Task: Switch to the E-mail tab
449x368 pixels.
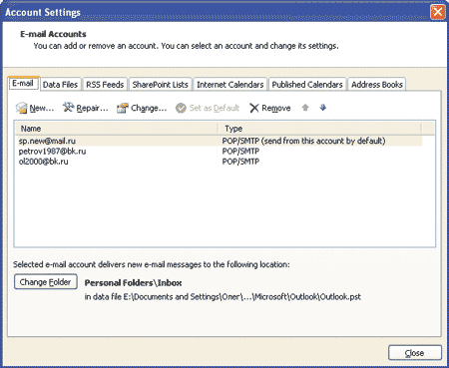Action: [x=24, y=83]
